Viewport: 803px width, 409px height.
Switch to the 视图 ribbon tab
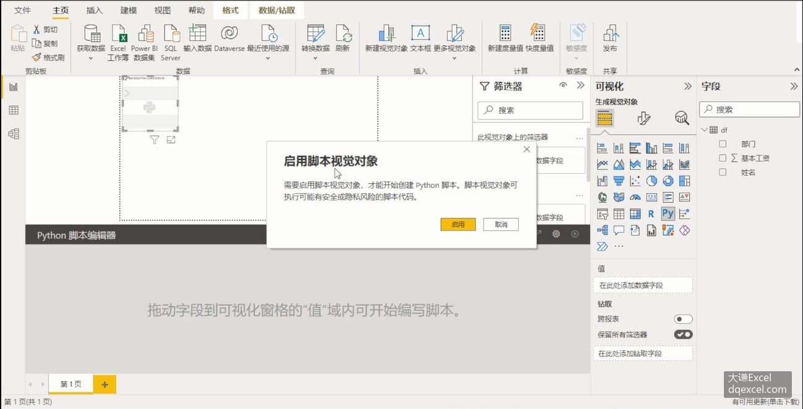pyautogui.click(x=163, y=11)
